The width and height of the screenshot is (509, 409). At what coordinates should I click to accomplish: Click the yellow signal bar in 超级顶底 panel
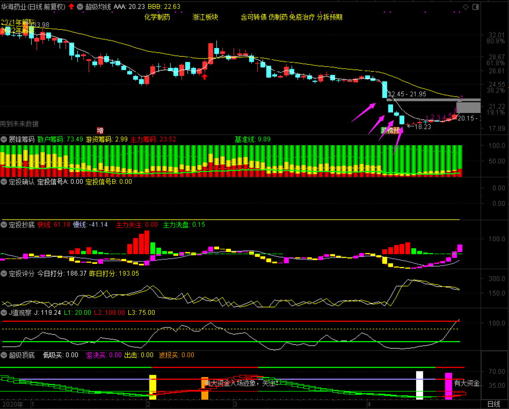click(x=153, y=387)
